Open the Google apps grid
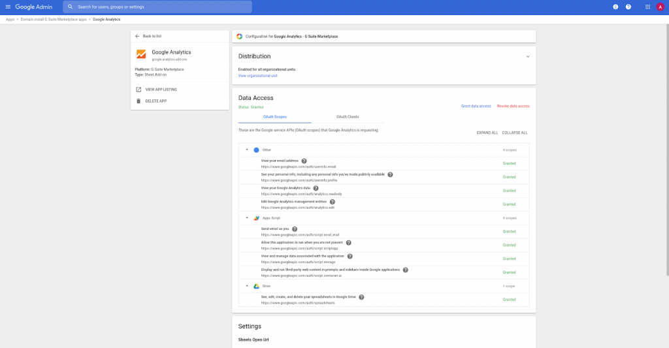 click(647, 7)
